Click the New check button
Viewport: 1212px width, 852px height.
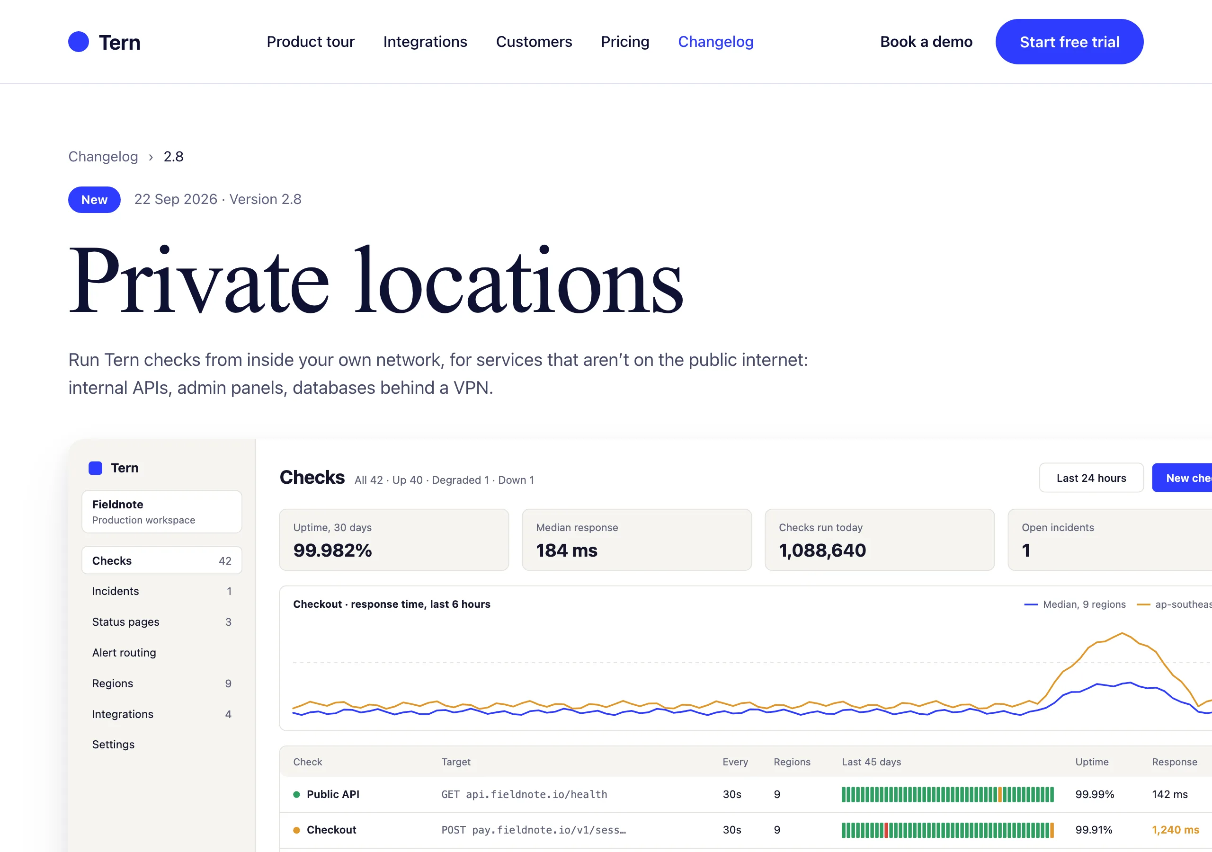pyautogui.click(x=1183, y=478)
